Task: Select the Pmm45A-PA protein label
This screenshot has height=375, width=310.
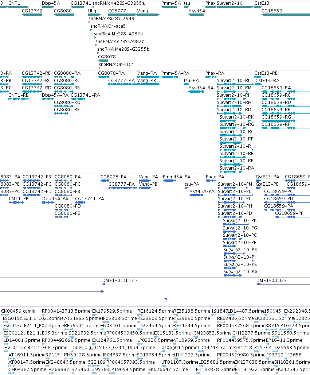Action: pyautogui.click(x=177, y=177)
